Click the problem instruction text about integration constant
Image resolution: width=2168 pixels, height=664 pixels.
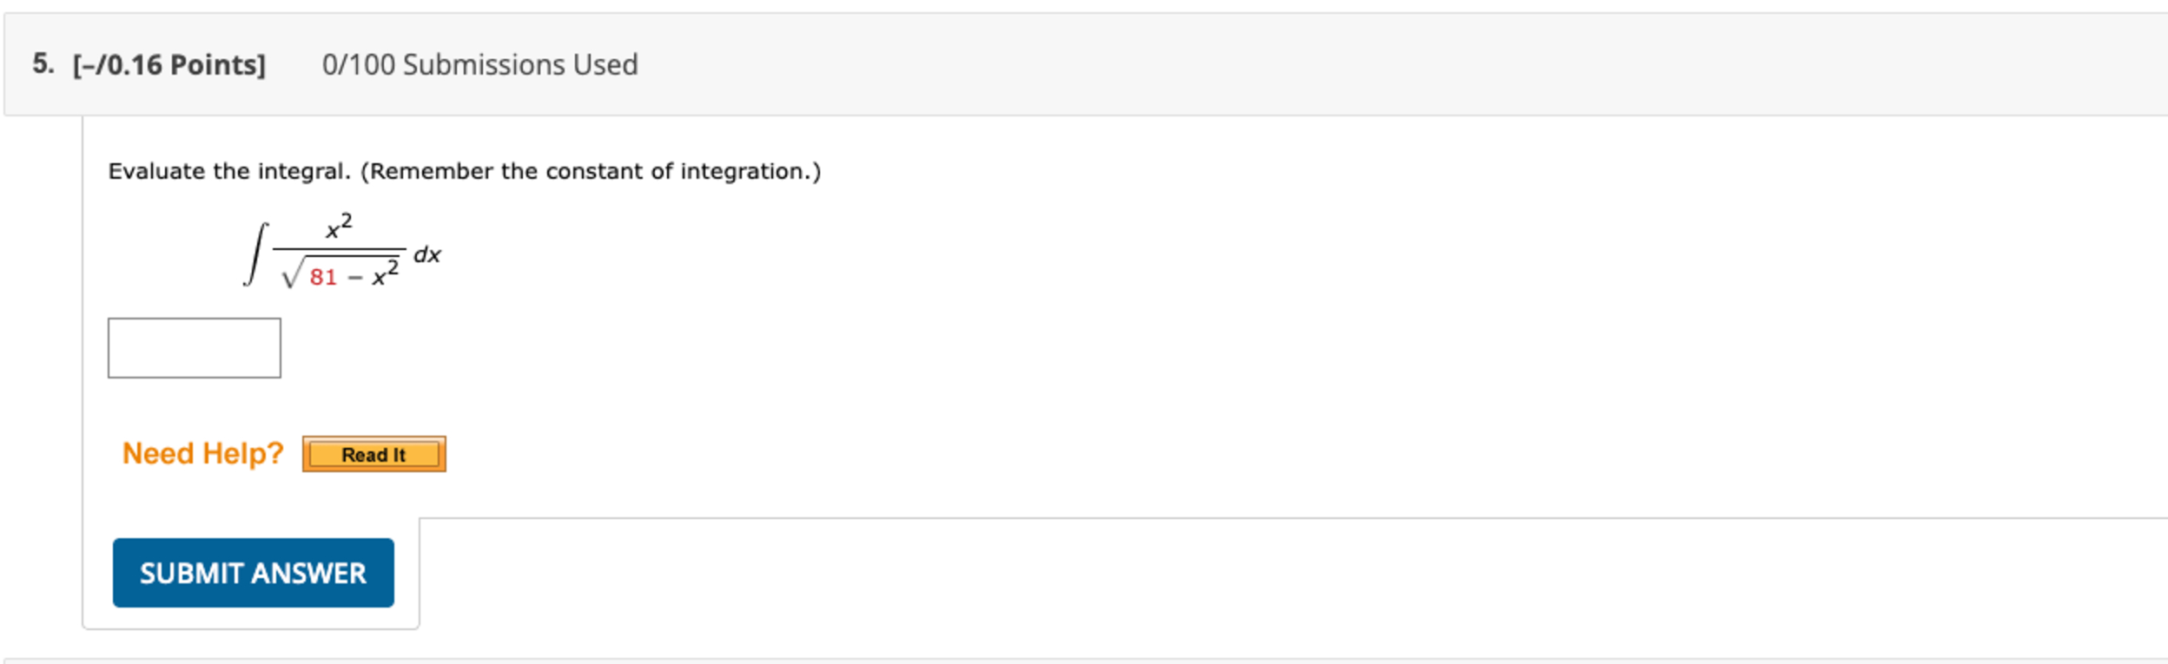coord(464,170)
